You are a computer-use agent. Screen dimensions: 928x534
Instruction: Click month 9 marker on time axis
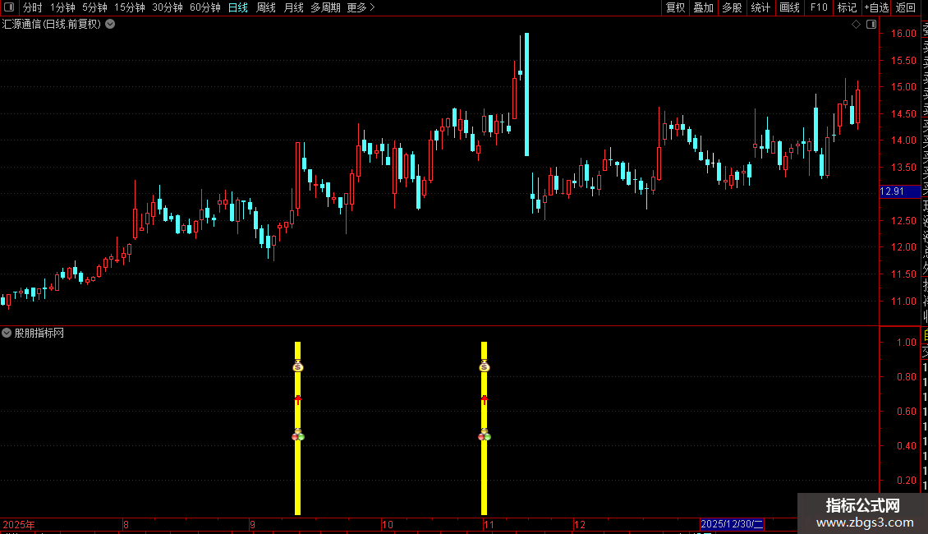click(x=253, y=524)
